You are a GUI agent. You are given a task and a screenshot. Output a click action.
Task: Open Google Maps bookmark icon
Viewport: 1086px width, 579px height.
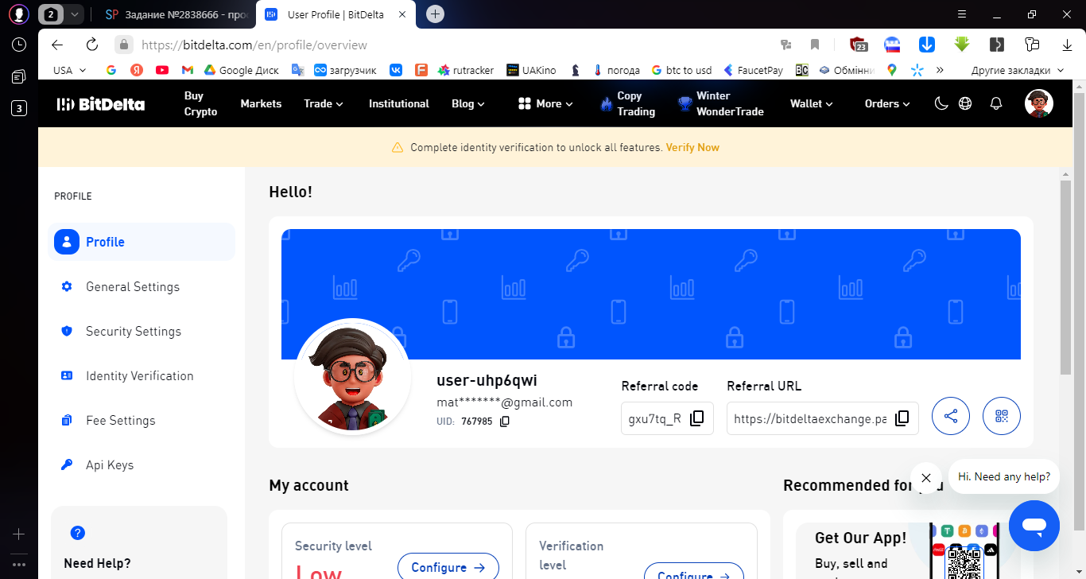892,70
